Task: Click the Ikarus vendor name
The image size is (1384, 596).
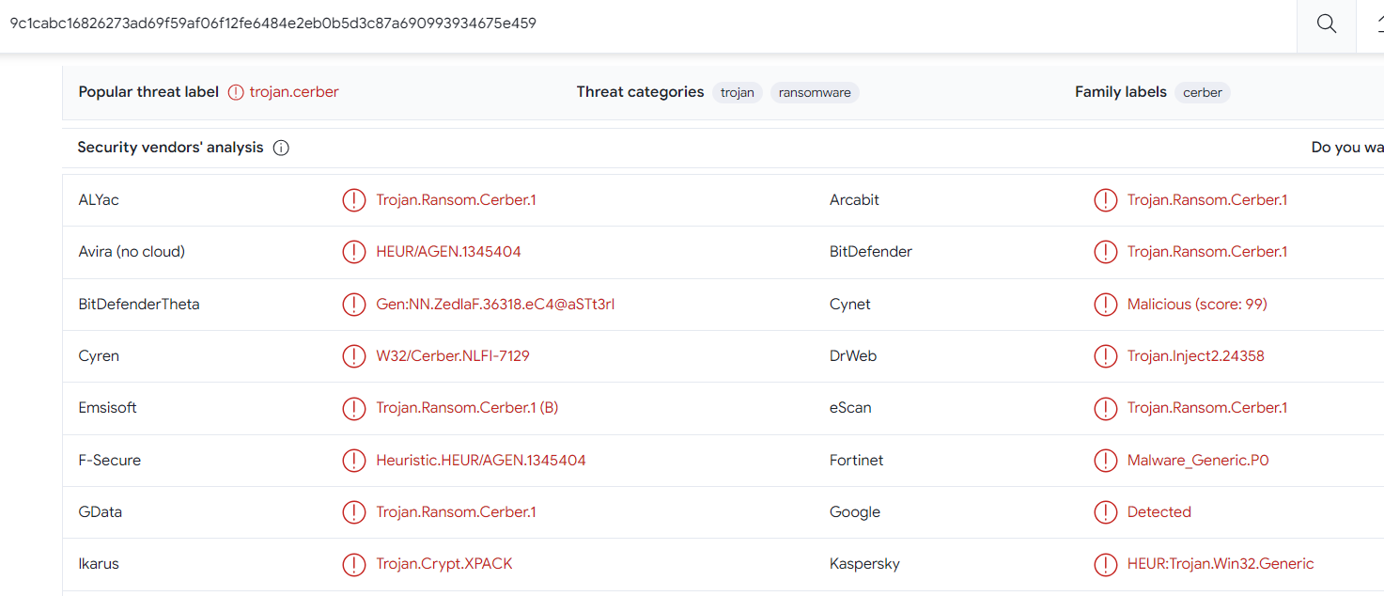Action: click(x=99, y=564)
